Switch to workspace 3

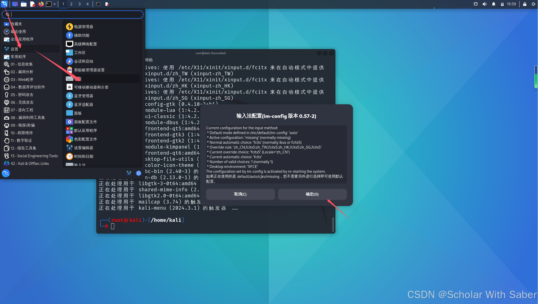[x=80, y=4]
